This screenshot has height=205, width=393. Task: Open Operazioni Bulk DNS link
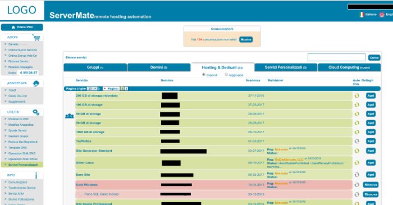pyautogui.click(x=22, y=153)
